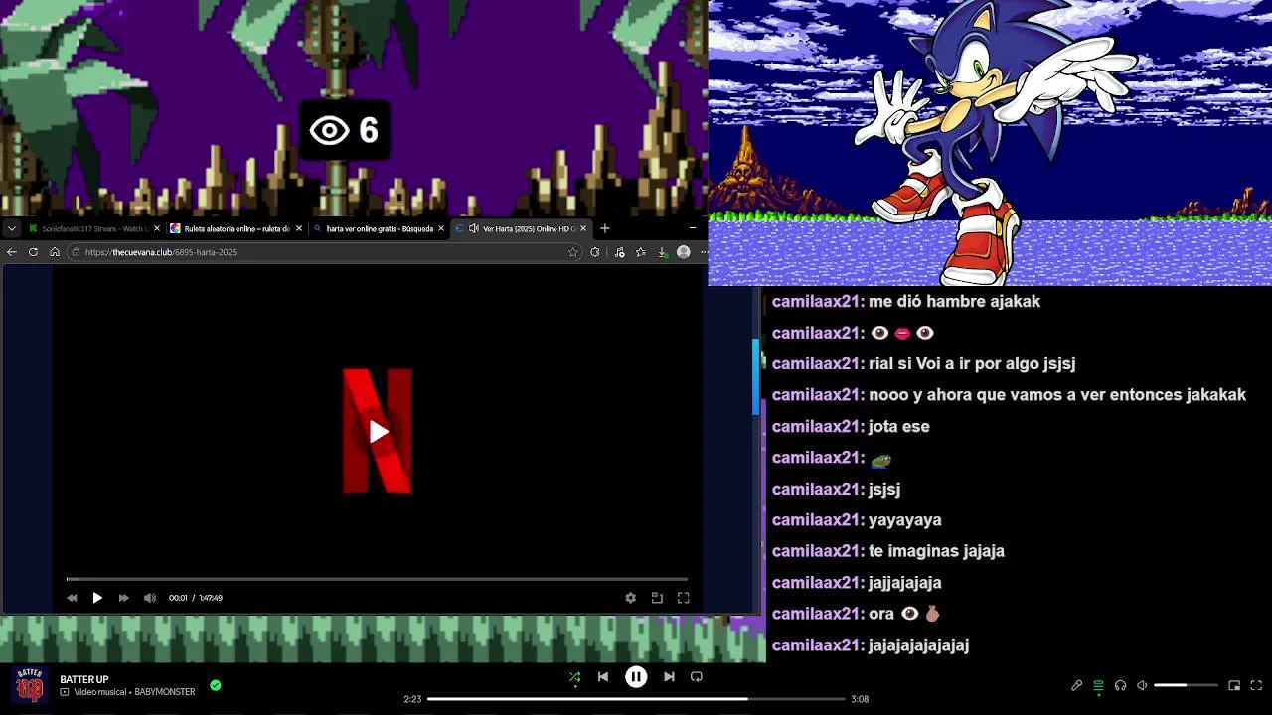
Task: Open picture-in-picture mode in the video player
Action: 657,598
